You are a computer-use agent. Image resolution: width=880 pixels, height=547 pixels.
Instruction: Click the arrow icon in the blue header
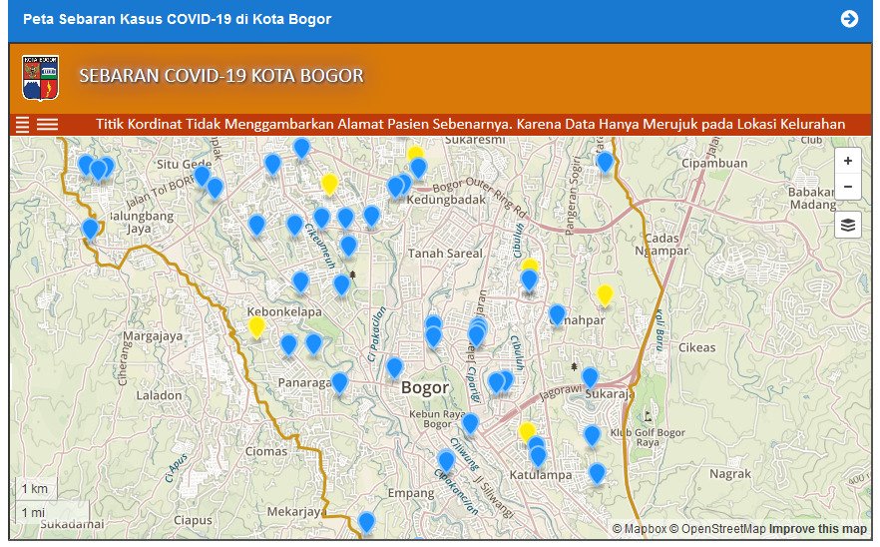pyautogui.click(x=849, y=19)
